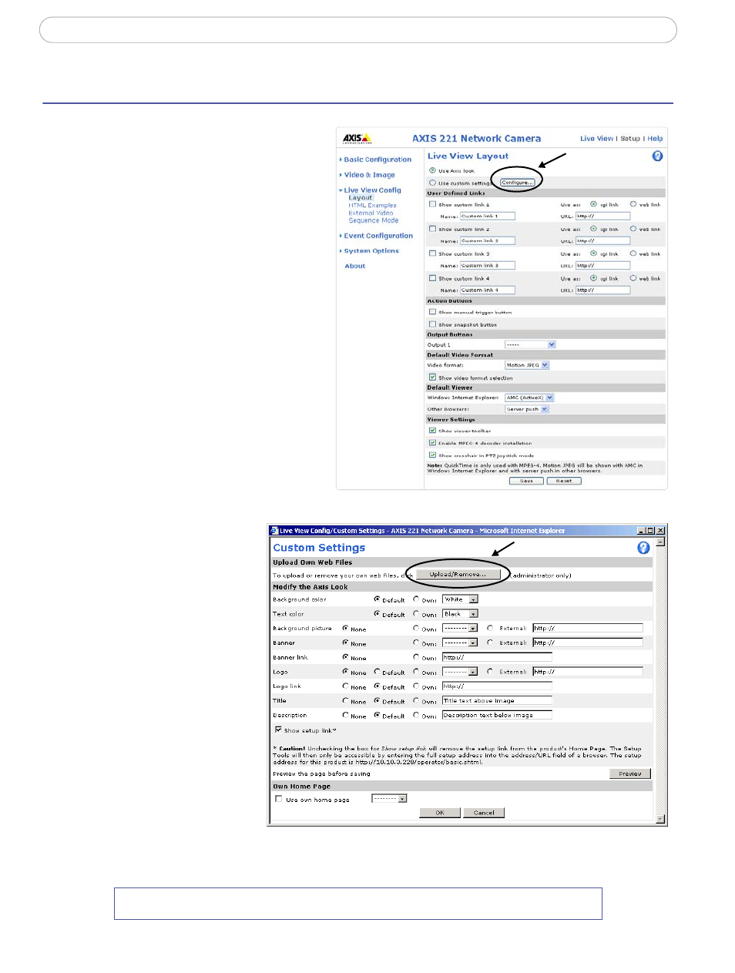Open the Help link in the header
This screenshot has width=735, height=973.
pos(655,139)
